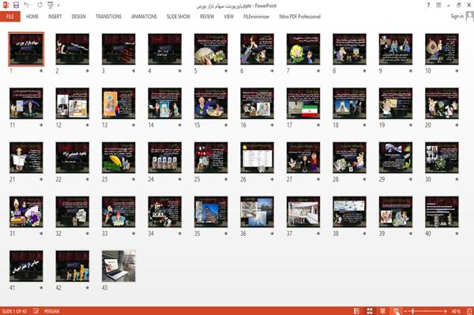Click zoom in plus button
Viewport: 474px width, 315px height.
[446, 311]
